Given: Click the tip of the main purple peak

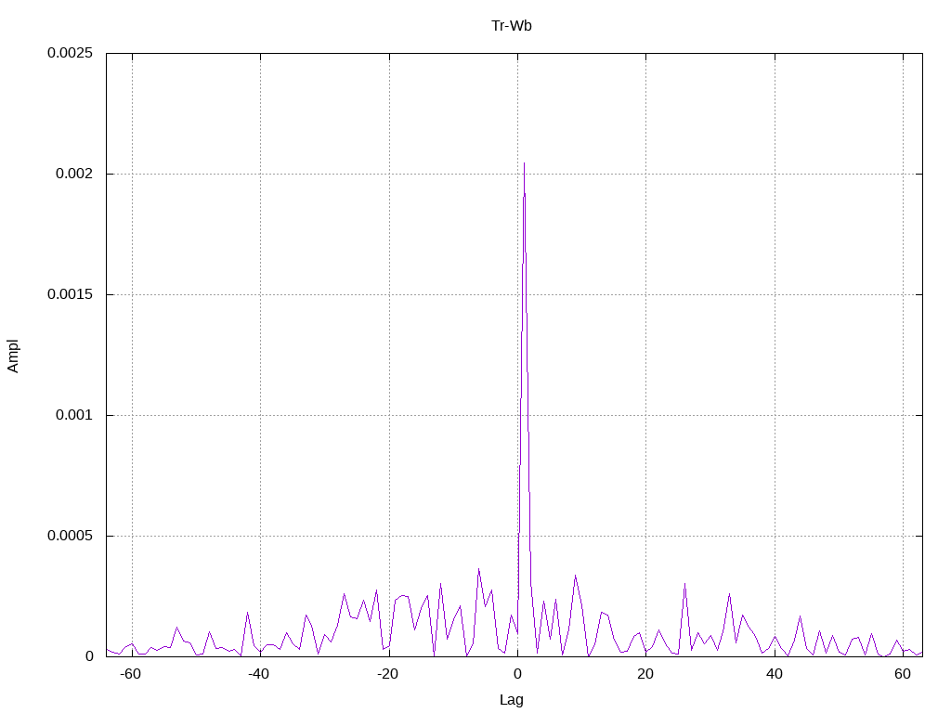Looking at the screenshot, I should (524, 163).
